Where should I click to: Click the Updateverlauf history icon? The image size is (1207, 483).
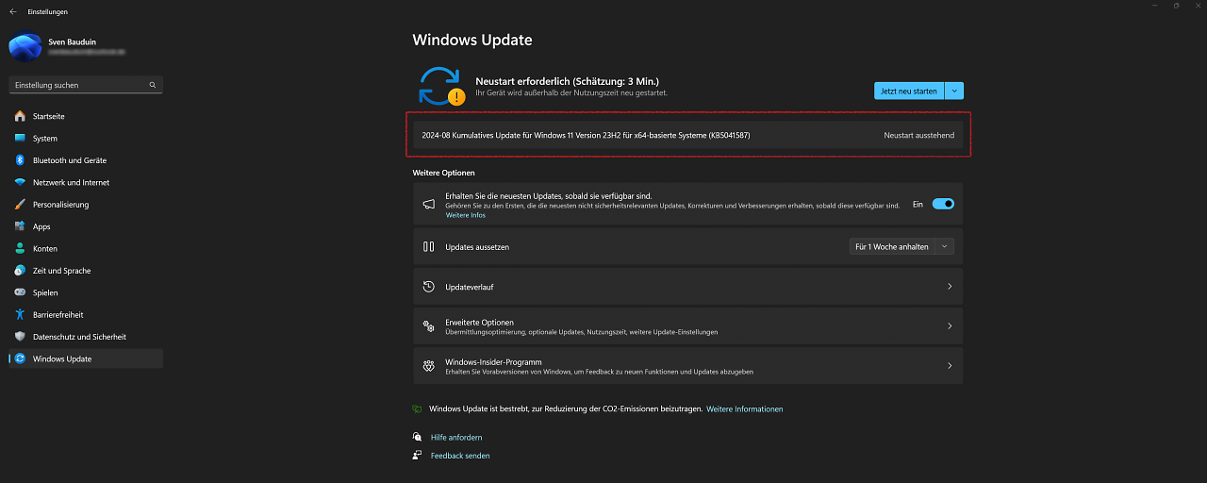click(x=428, y=286)
